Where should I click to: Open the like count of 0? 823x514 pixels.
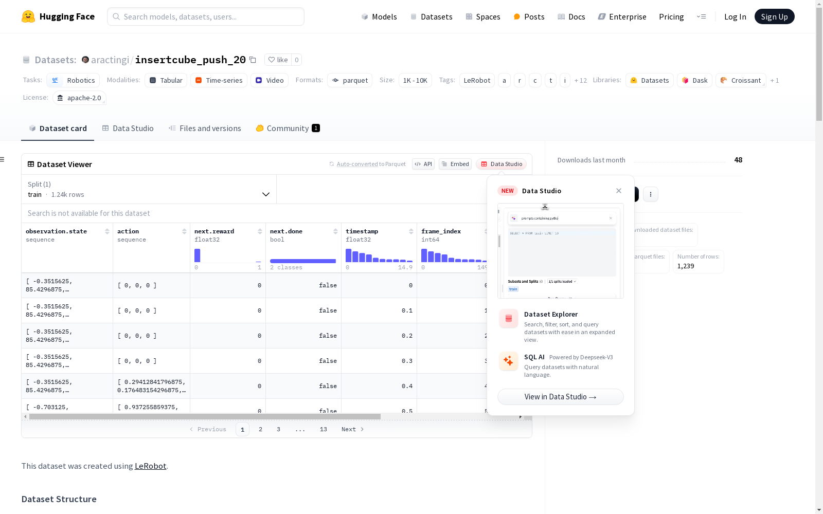pos(296,60)
